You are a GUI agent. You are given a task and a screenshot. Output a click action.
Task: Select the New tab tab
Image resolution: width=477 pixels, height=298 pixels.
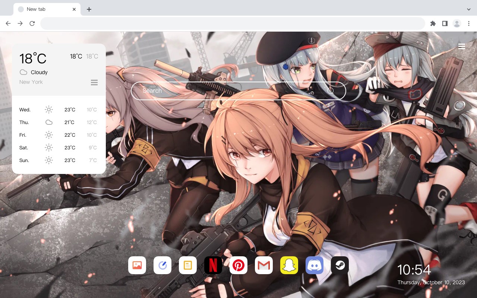(47, 9)
